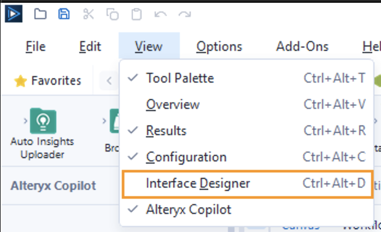Click the Favorites star icon
The width and height of the screenshot is (381, 232).
click(20, 81)
